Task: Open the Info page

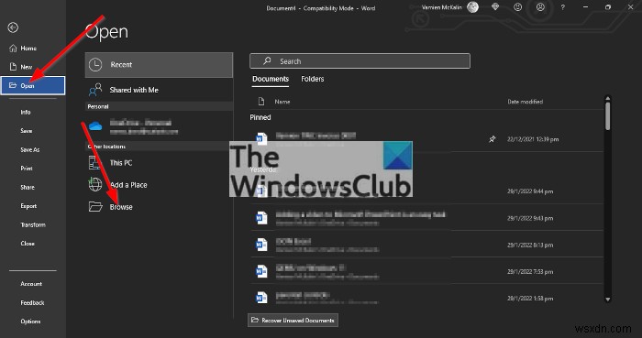Action: (26, 112)
